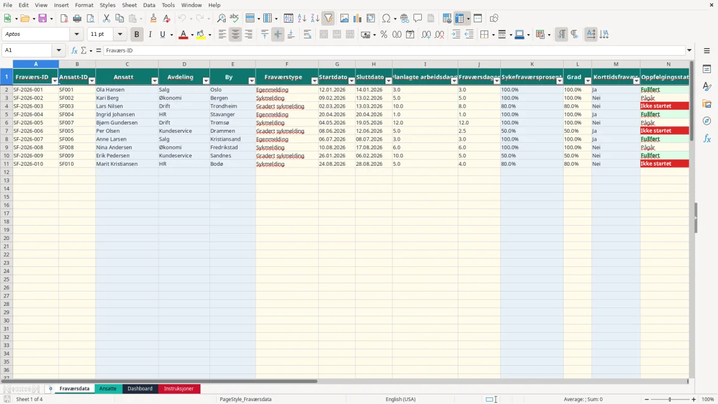This screenshot has height=404, width=718.
Task: Open Borders dropdown arrow
Action: tap(492, 35)
